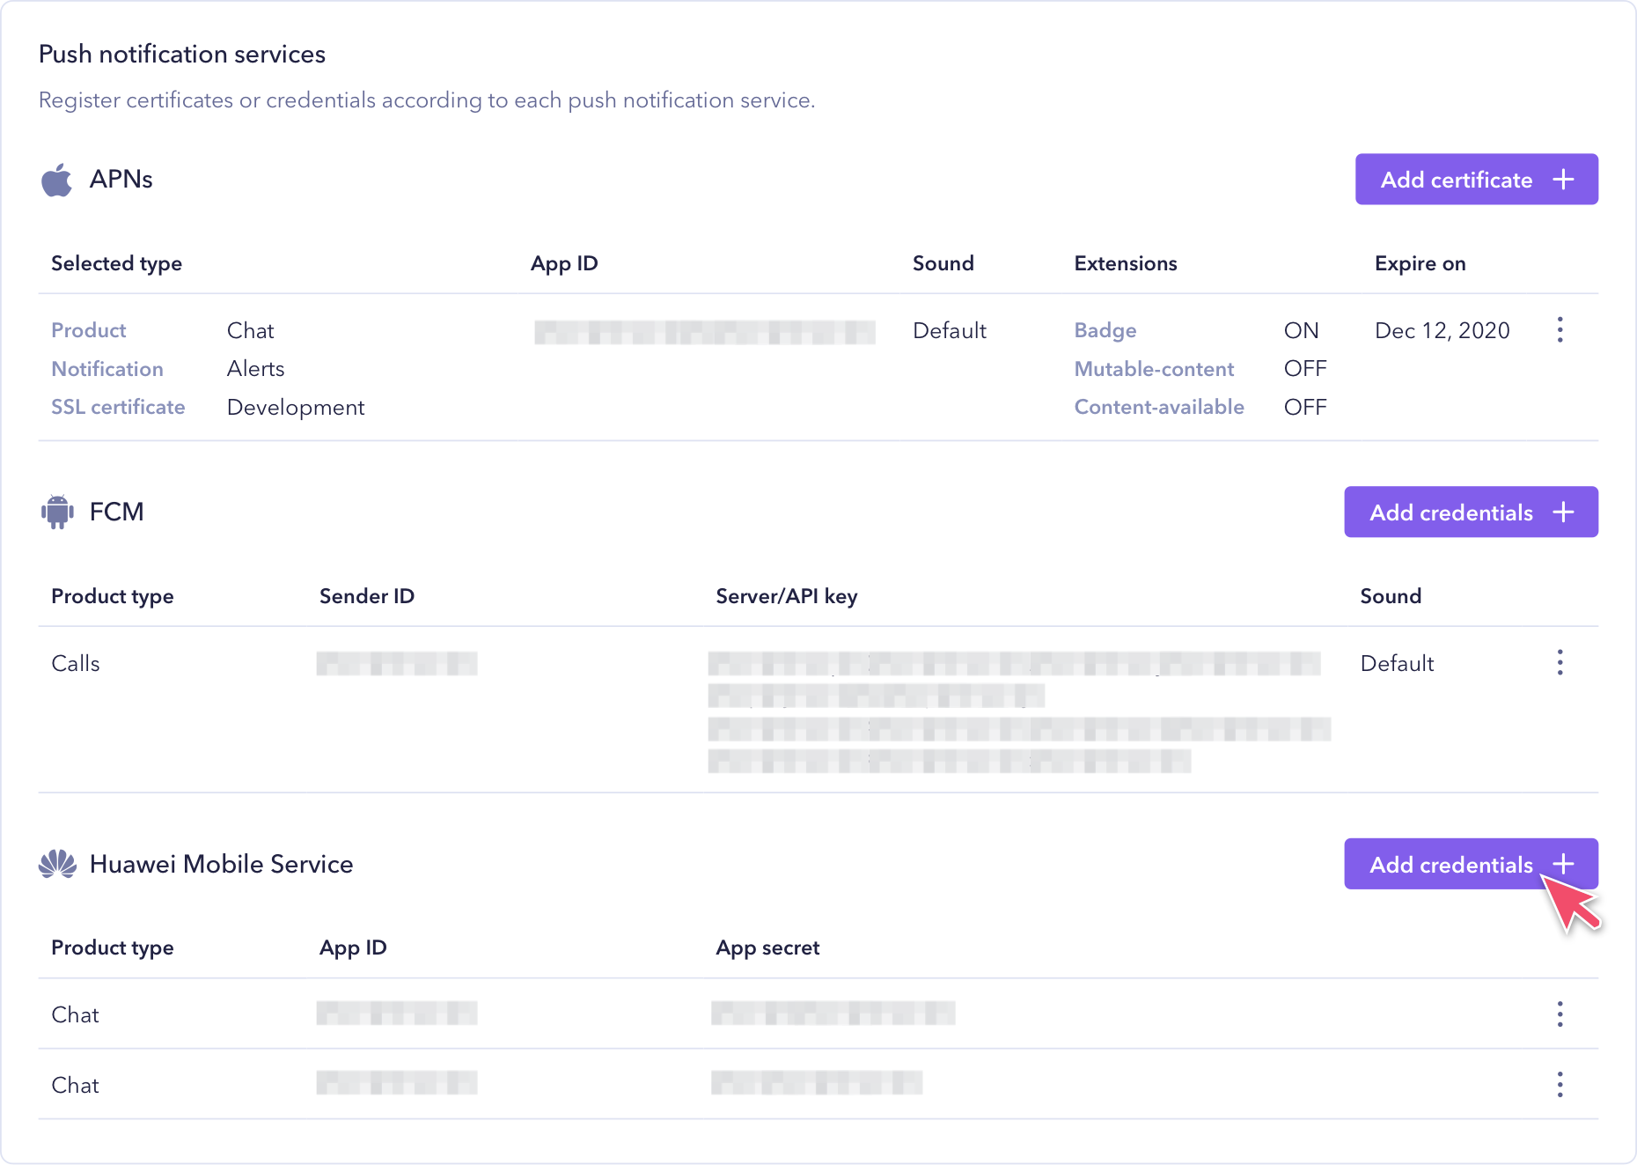Open three-dot menu for first Huawei Chat row
1637x1165 pixels.
click(x=1560, y=1014)
